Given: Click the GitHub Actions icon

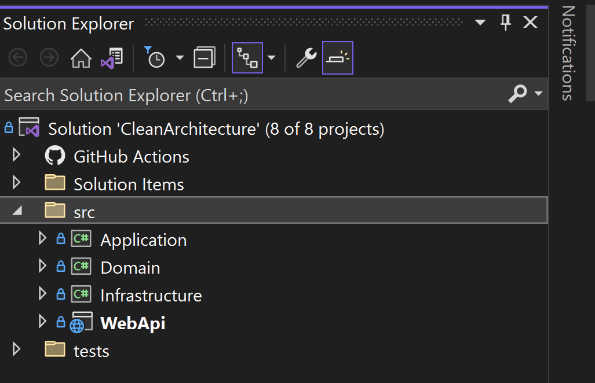Looking at the screenshot, I should coord(54,156).
